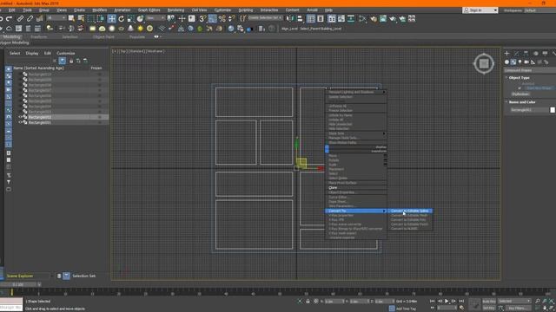Click the object color swatch in Name and Color

click(x=553, y=110)
